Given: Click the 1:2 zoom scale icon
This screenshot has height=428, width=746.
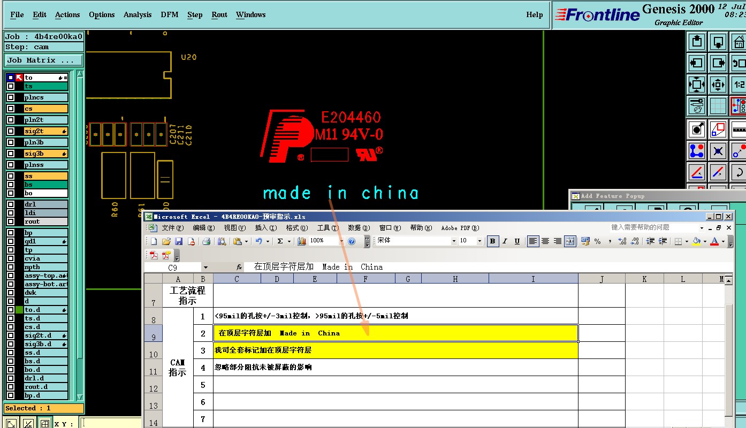Looking at the screenshot, I should pos(739,84).
